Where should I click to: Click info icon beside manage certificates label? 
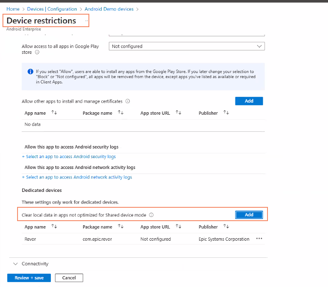coord(128,101)
